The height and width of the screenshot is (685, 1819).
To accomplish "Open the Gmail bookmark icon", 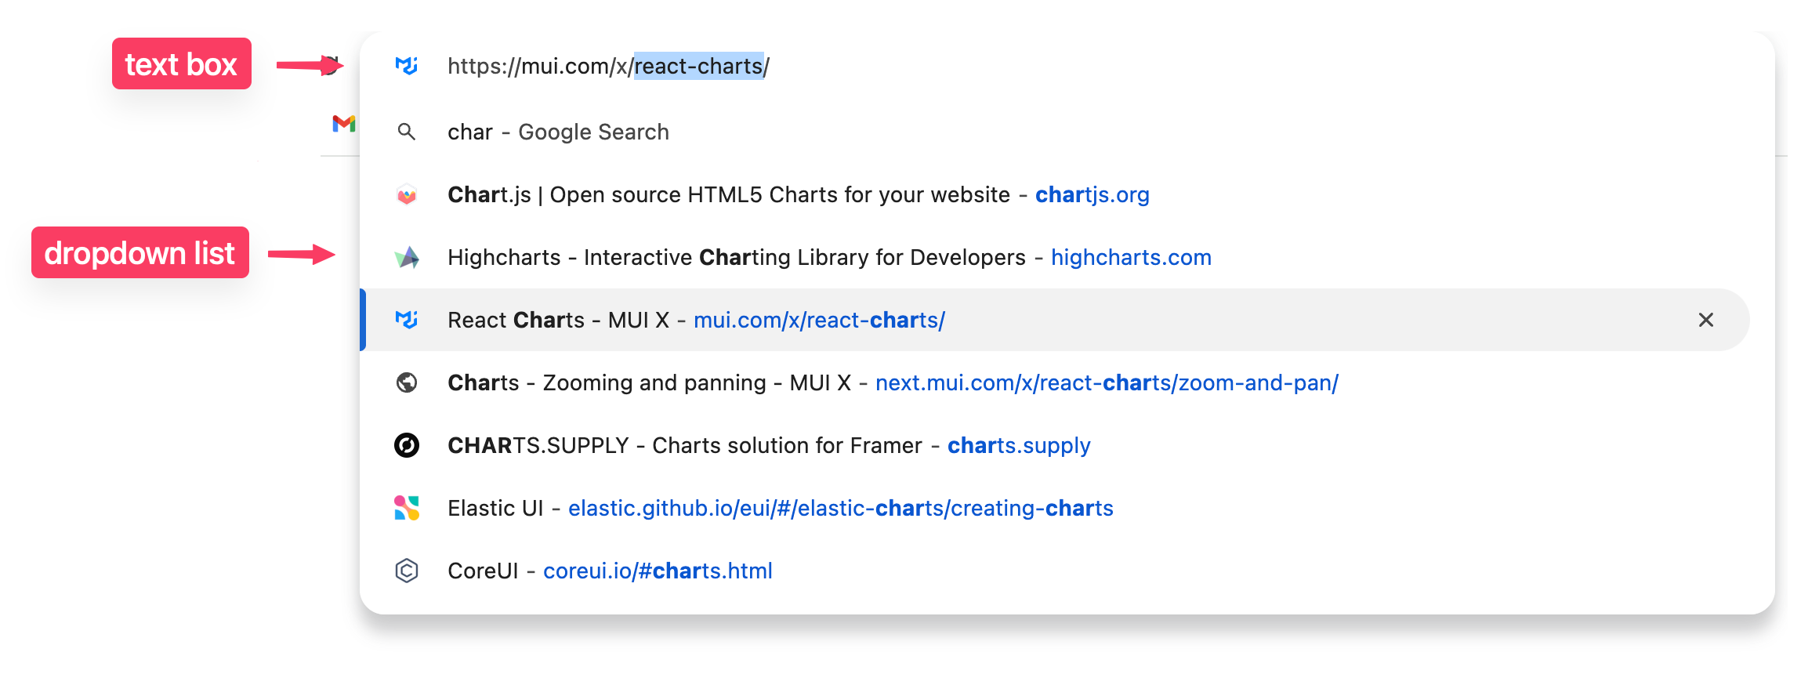I will pyautogui.click(x=343, y=124).
